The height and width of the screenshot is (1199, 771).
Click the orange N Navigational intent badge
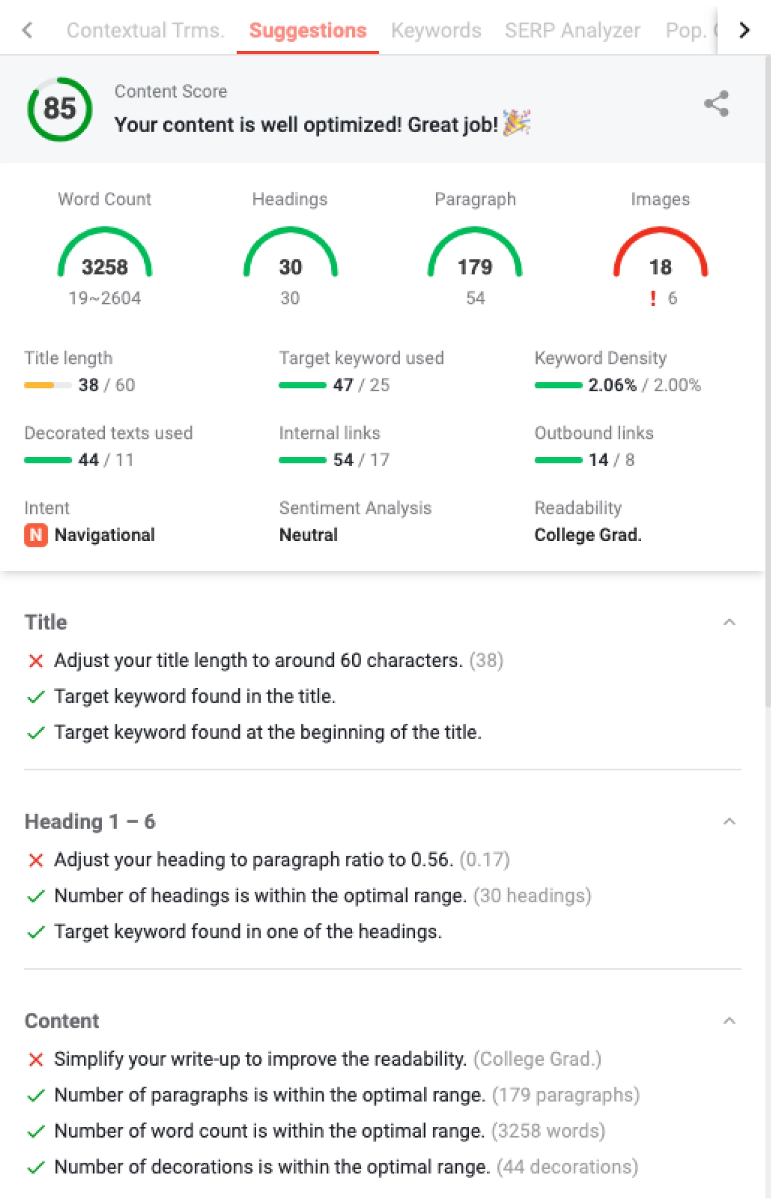(36, 535)
